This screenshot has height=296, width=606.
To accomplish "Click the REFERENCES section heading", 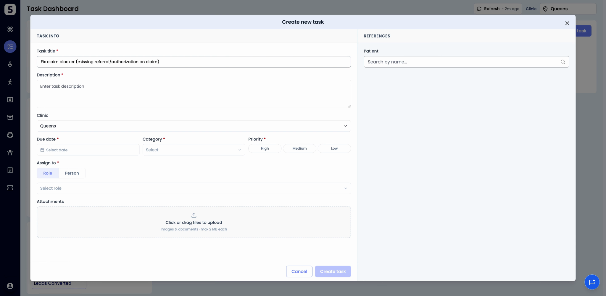I will click(x=377, y=36).
